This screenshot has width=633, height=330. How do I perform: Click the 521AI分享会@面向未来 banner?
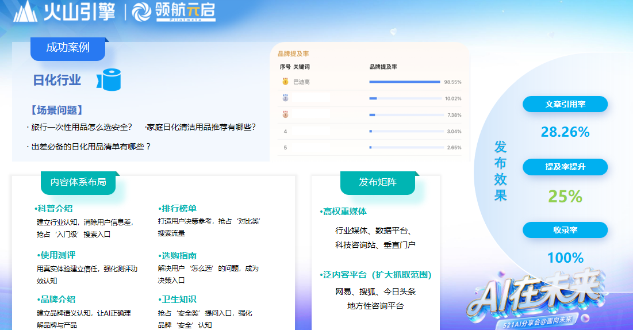[x=537, y=323]
